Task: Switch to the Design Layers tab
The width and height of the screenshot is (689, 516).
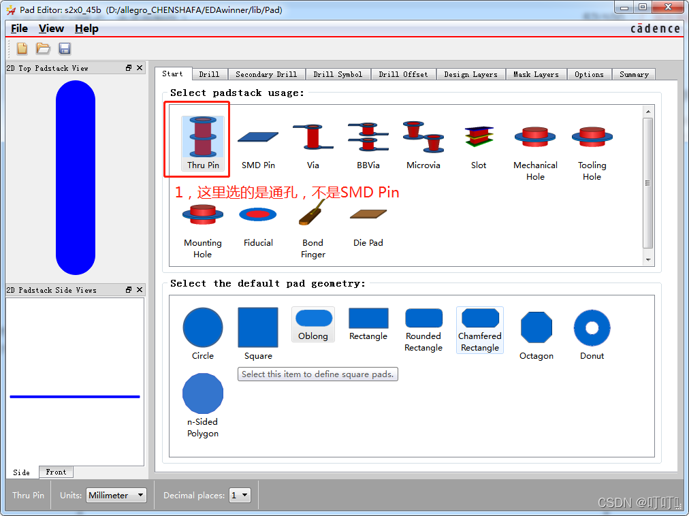Action: (470, 74)
